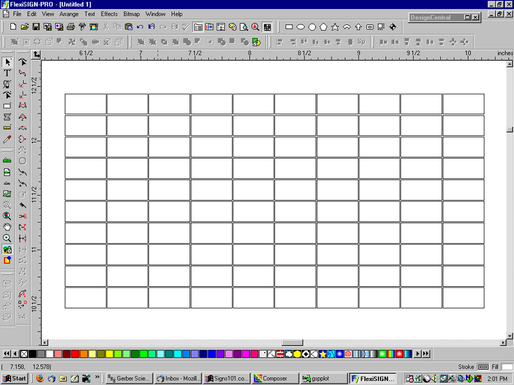Paste using the clipboard icon
The width and height of the screenshot is (514, 385).
point(128,27)
